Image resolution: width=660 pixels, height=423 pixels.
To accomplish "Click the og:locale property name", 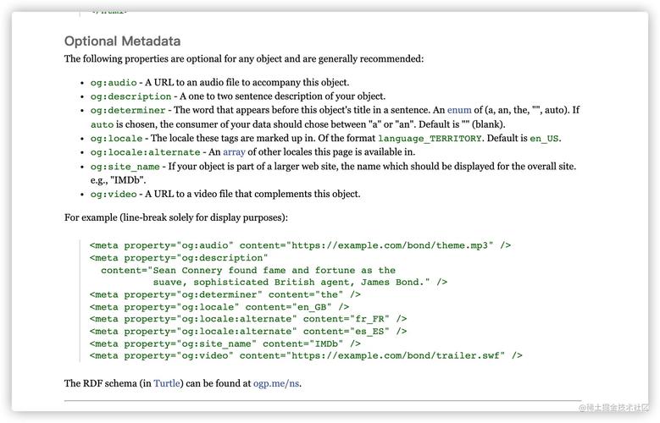I will (117, 139).
